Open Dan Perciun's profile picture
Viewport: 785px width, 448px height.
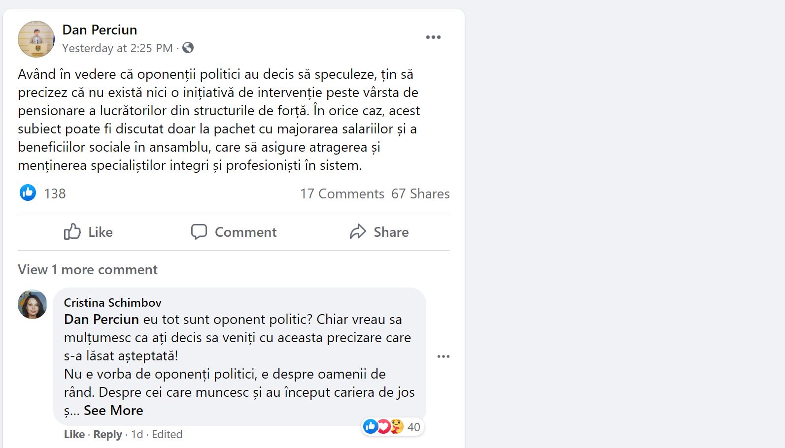click(36, 39)
